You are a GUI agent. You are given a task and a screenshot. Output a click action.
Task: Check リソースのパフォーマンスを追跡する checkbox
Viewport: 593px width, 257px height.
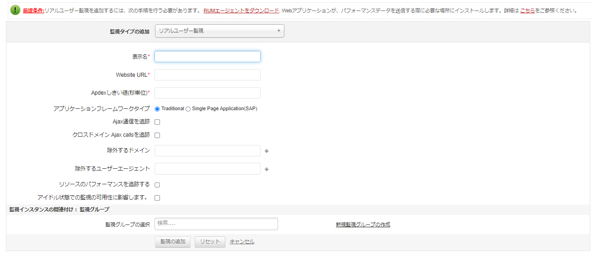pyautogui.click(x=157, y=185)
